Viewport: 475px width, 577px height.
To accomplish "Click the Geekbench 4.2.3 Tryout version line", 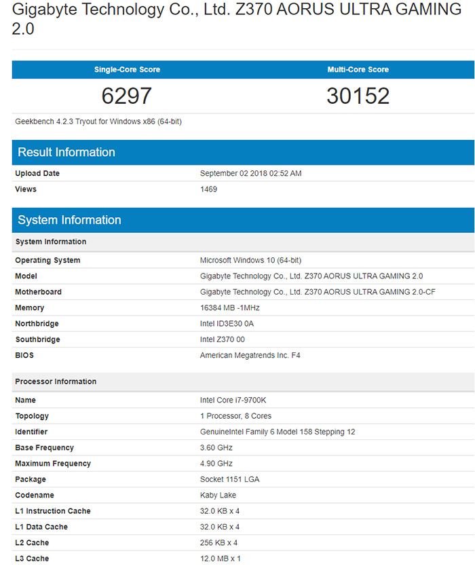I will click(x=98, y=122).
